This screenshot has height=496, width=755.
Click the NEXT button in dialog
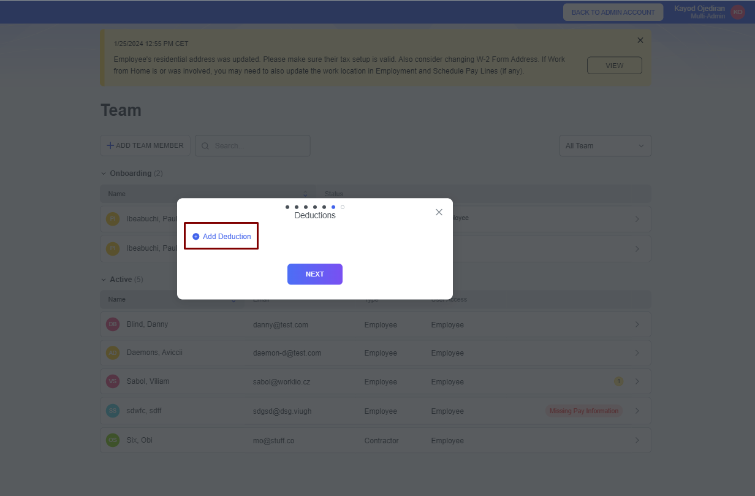[x=314, y=274]
